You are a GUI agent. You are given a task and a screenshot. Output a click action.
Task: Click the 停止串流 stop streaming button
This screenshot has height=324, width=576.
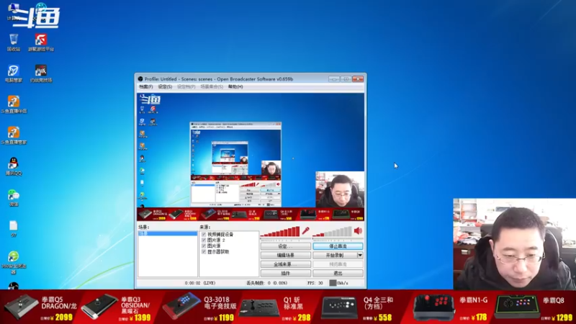click(x=338, y=246)
